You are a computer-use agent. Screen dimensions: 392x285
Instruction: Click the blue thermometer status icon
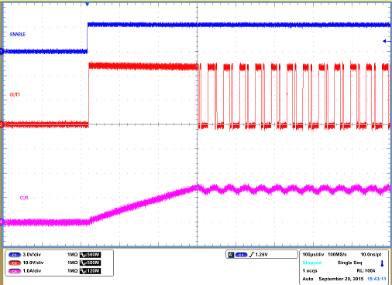382,263
